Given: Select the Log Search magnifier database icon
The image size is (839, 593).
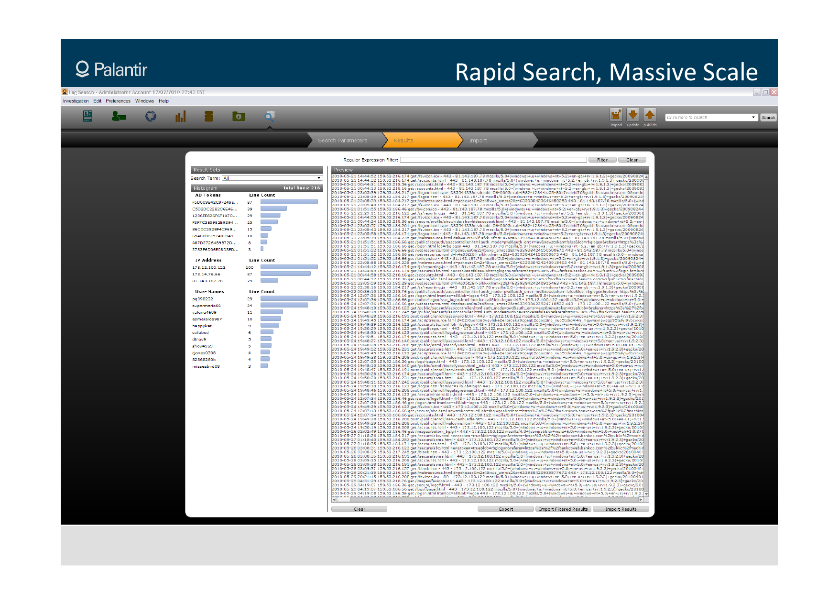Looking at the screenshot, I should coord(270,116).
